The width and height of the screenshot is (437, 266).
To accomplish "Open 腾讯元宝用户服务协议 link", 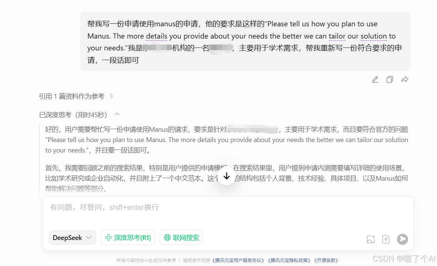I will [238, 260].
